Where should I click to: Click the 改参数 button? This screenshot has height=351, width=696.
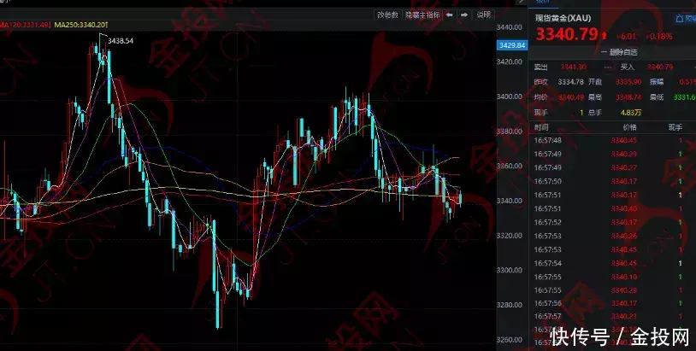(388, 15)
